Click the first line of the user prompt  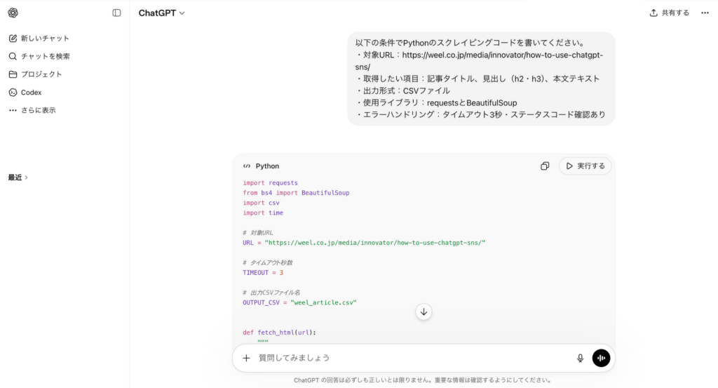point(470,43)
